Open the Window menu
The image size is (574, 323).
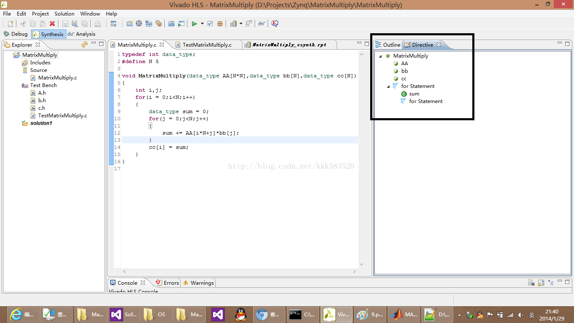tap(90, 13)
